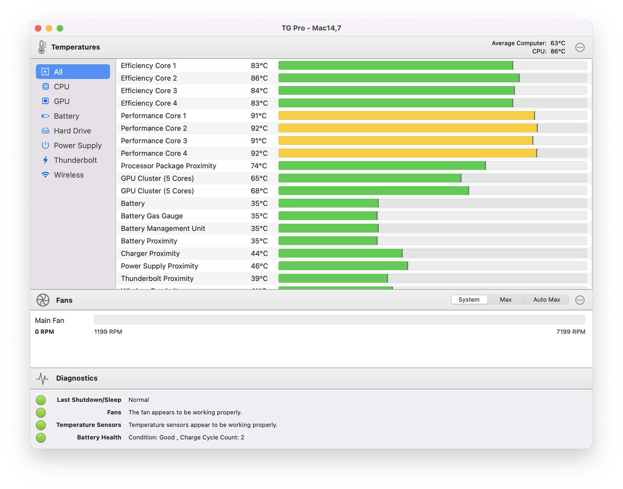Screen dimensions: 623x489
Task: Select Power Supply Proximity row
Action: coord(354,266)
